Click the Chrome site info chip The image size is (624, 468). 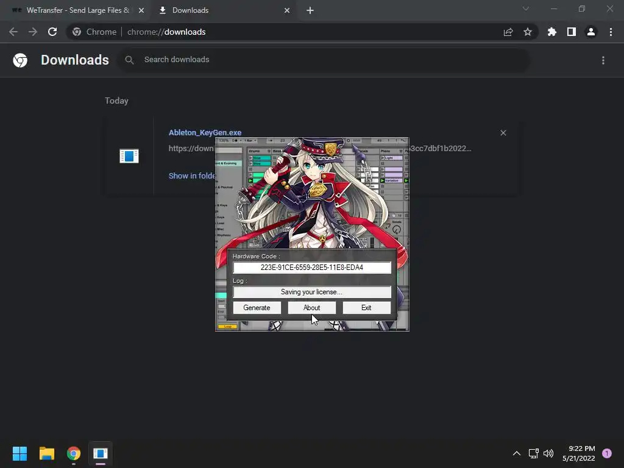coord(94,32)
